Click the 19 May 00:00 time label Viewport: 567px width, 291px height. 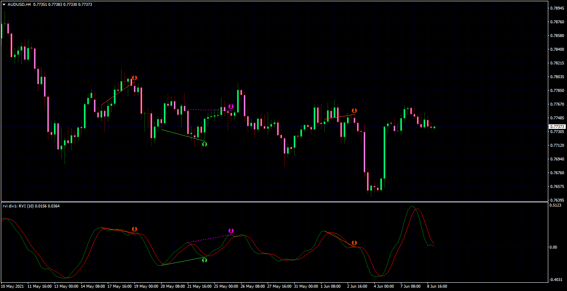tap(146, 286)
